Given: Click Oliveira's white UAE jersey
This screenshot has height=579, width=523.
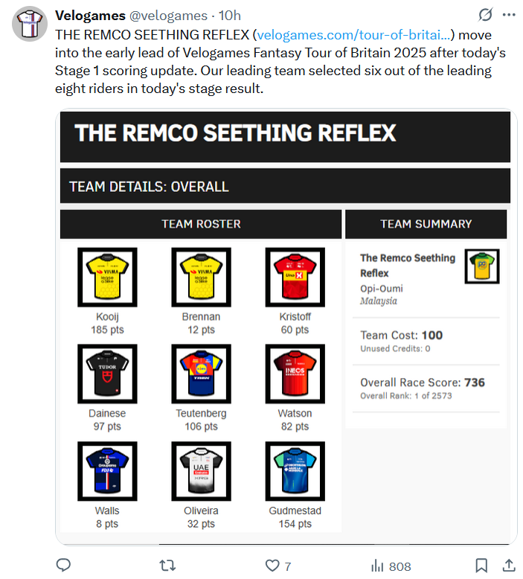Looking at the screenshot, I should 201,470.
